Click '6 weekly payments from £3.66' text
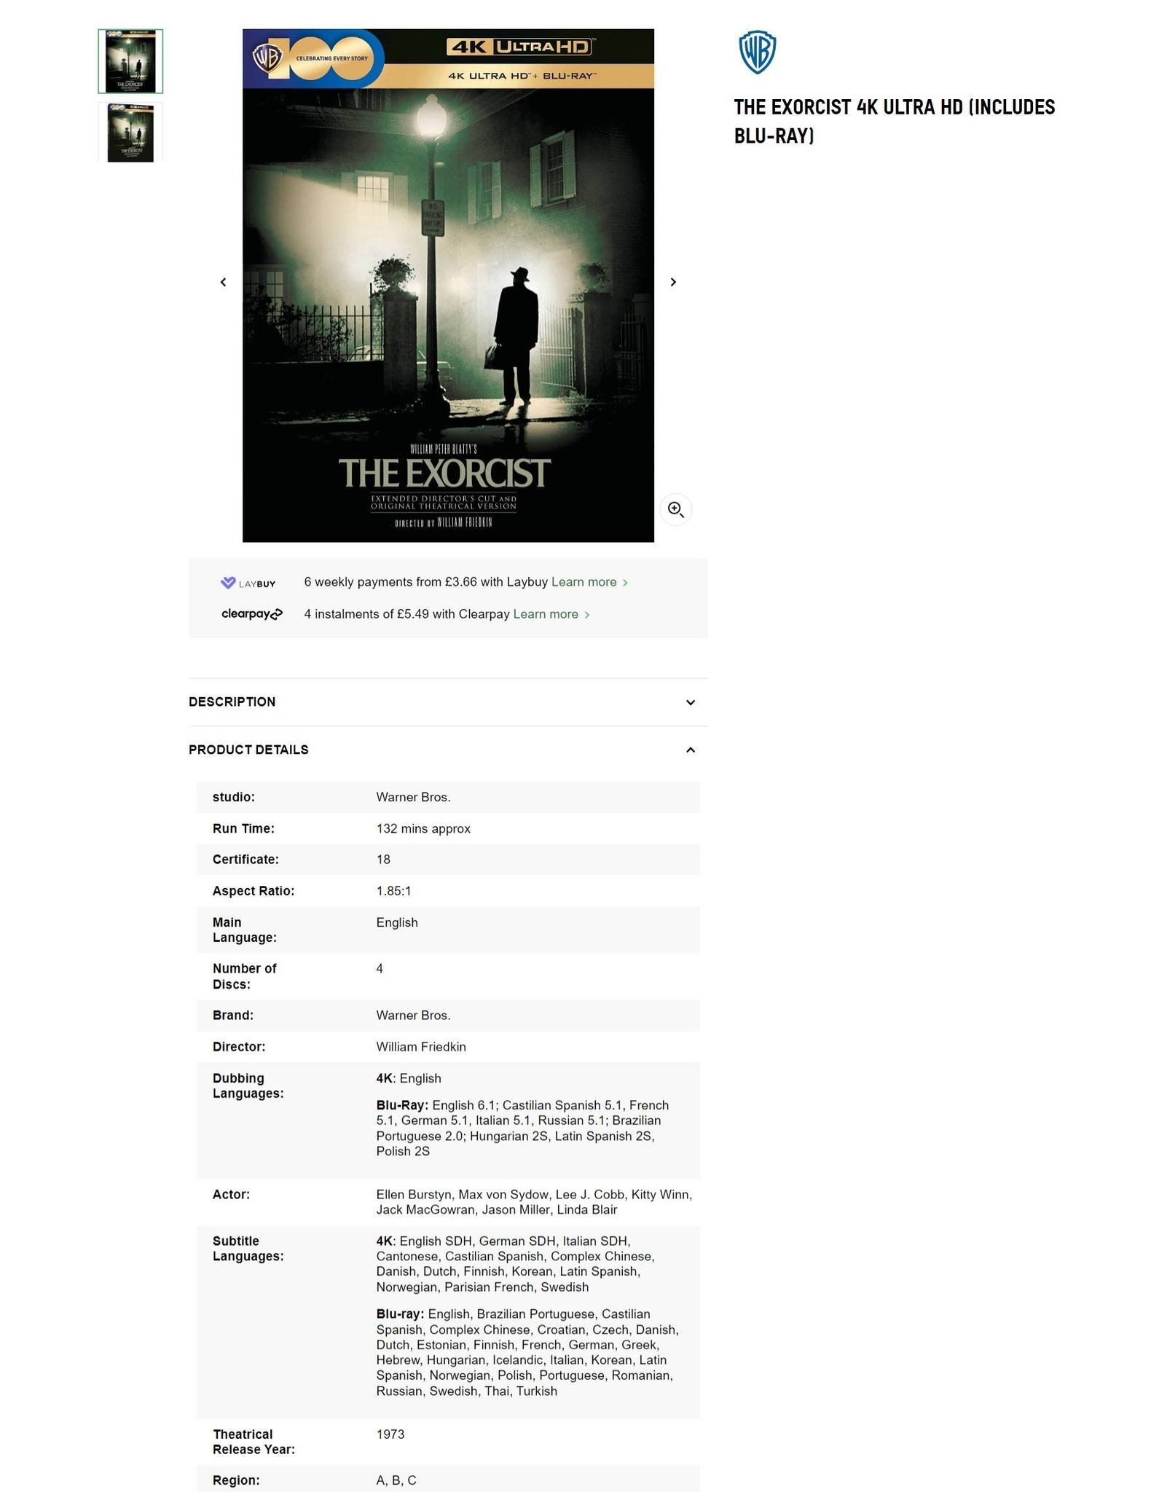The height and width of the screenshot is (1492, 1159). click(390, 582)
